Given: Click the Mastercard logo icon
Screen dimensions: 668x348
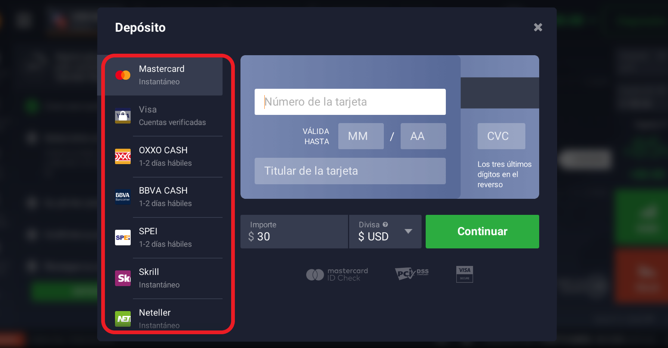Looking at the screenshot, I should (x=123, y=75).
